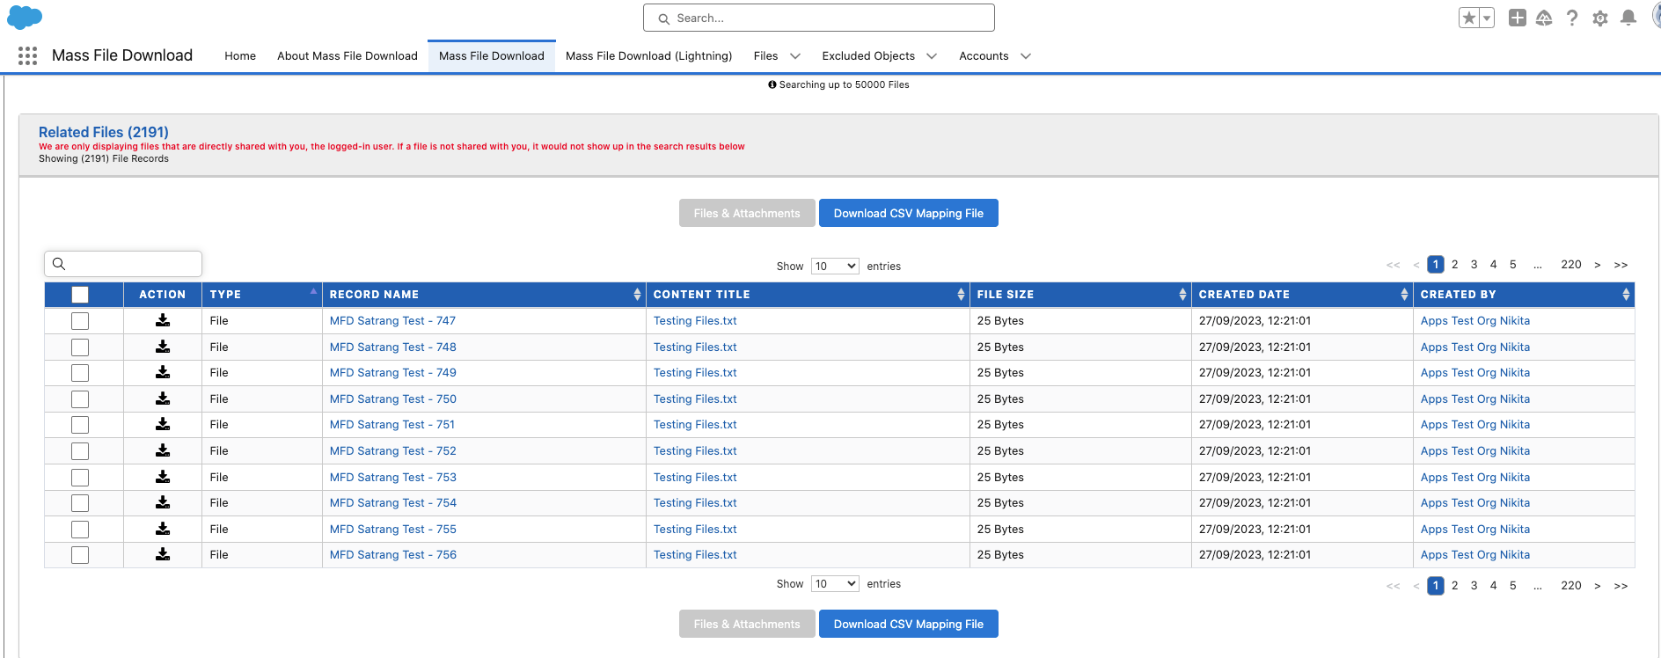Open Testing Files.txt link in 756 row
1661x658 pixels.
pos(695,554)
